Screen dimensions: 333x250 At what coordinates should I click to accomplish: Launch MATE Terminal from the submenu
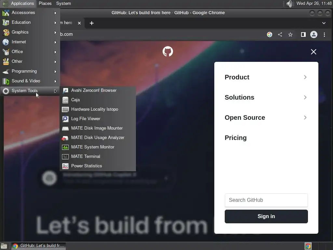click(98, 157)
